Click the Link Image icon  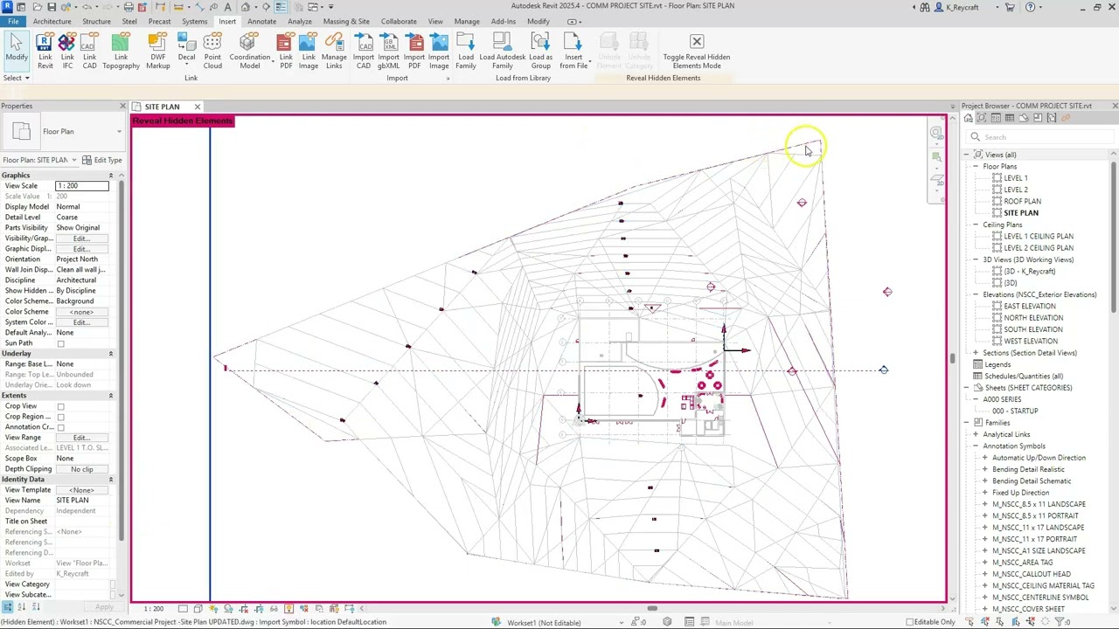click(309, 51)
